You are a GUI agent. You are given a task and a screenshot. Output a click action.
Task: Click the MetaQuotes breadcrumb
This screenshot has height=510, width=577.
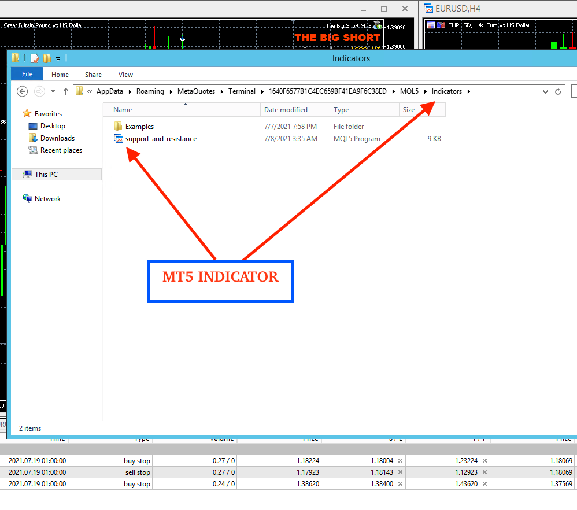pyautogui.click(x=196, y=91)
